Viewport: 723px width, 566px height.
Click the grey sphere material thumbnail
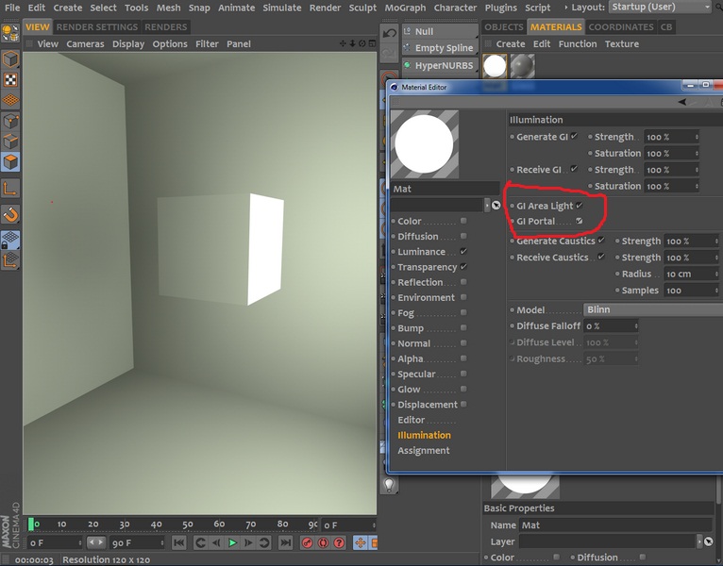tap(522, 66)
